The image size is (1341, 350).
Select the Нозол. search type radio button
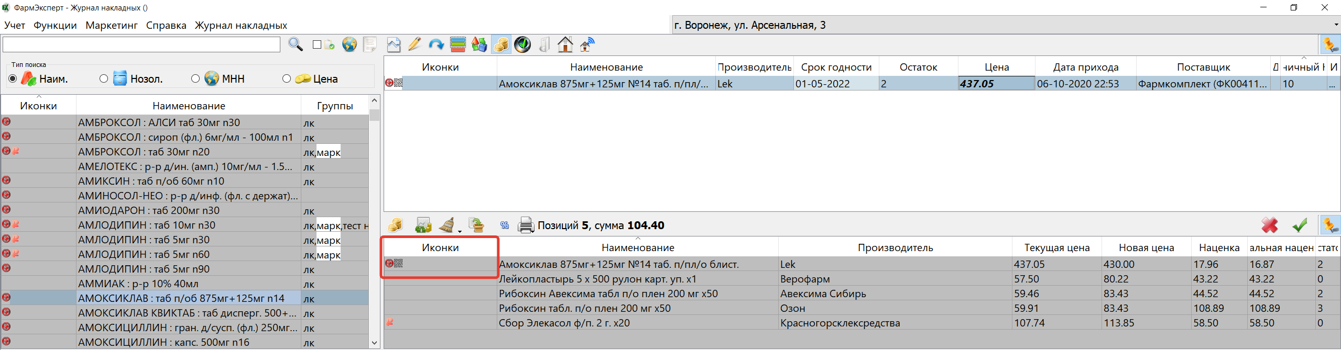pyautogui.click(x=104, y=79)
